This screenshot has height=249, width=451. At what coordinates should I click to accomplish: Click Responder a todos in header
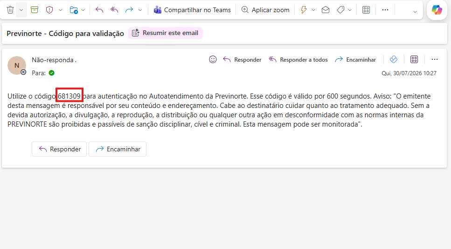pos(298,60)
